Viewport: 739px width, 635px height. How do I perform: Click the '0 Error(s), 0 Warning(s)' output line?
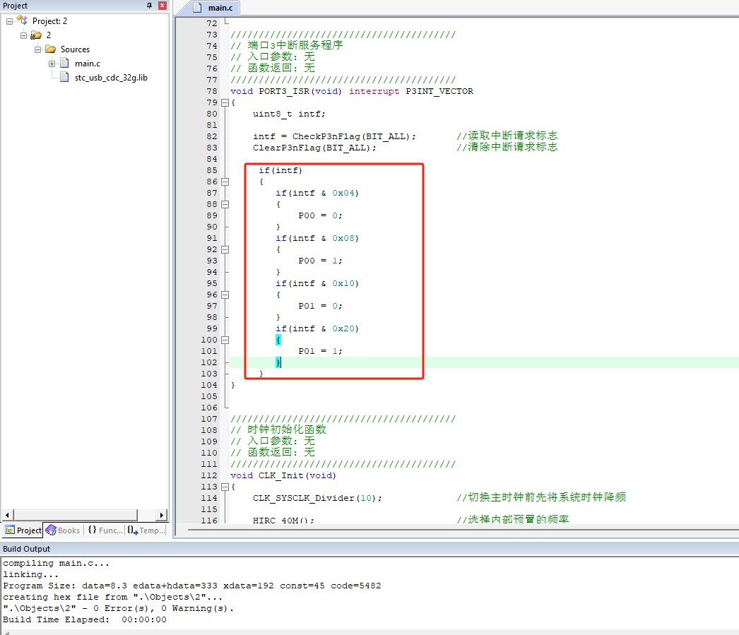coord(118,609)
